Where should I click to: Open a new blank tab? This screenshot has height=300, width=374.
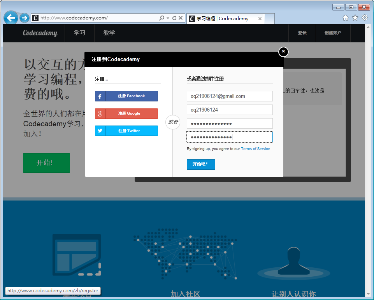(x=269, y=19)
